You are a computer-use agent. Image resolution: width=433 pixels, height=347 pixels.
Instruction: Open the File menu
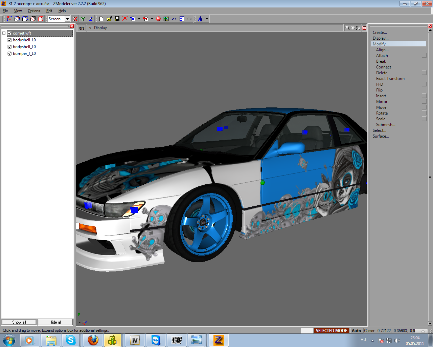(5, 11)
